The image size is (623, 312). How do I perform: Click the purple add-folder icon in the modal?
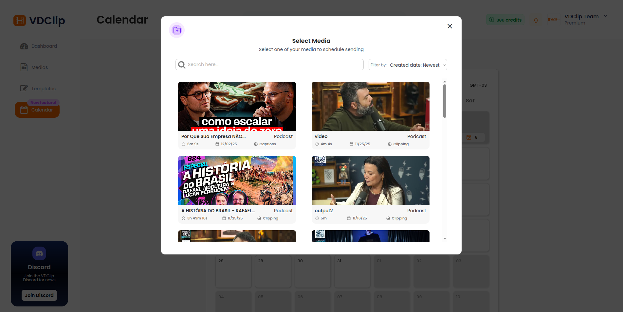(x=177, y=30)
